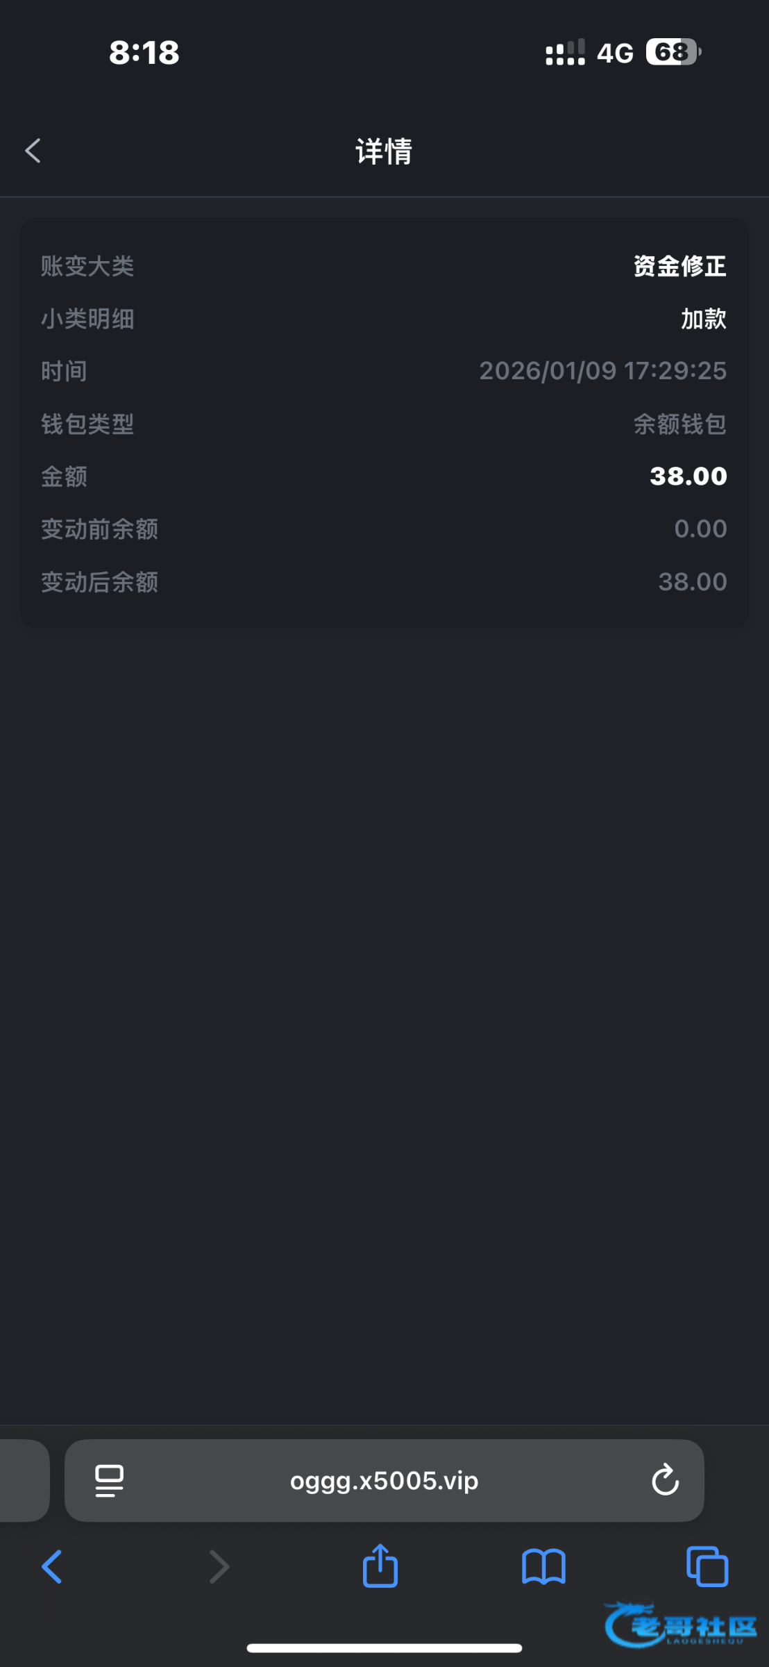
Task: Tap the 加款 subcategory value
Action: pyautogui.click(x=703, y=319)
